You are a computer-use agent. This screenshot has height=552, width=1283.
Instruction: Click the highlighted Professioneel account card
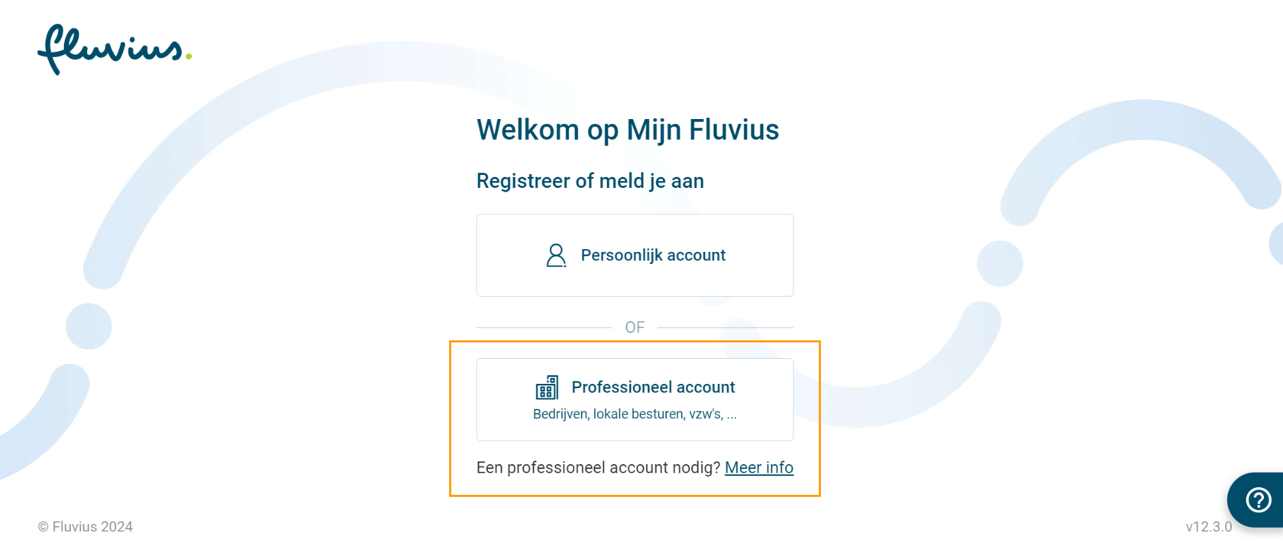click(635, 399)
